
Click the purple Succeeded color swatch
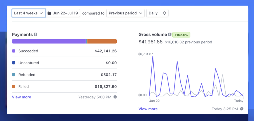click(14, 51)
